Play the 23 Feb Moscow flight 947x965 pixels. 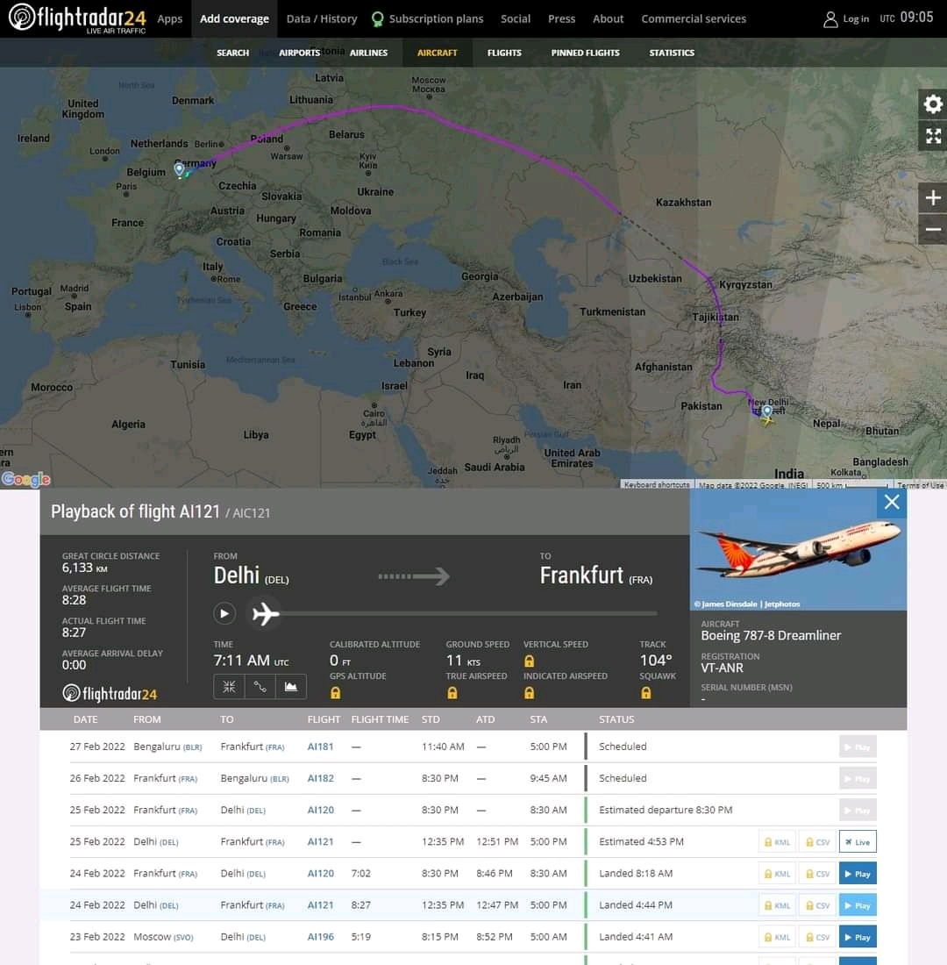tap(857, 937)
